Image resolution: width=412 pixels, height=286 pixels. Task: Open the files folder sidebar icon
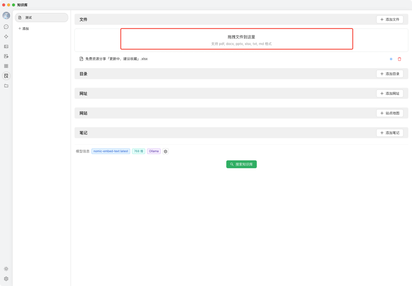[6, 86]
